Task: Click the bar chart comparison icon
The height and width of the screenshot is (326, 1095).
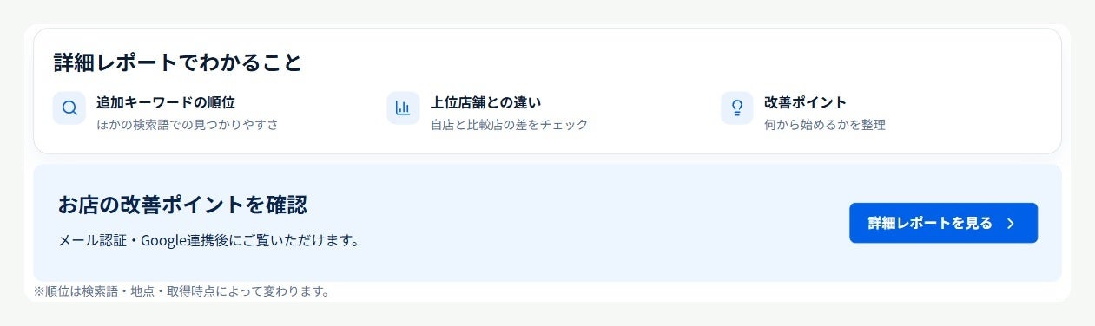Action: coord(403,108)
